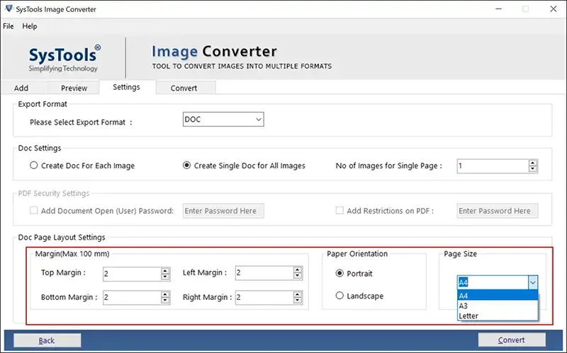The width and height of the screenshot is (567, 353).
Task: Choose A3 from Page Size list
Action: coord(498,306)
